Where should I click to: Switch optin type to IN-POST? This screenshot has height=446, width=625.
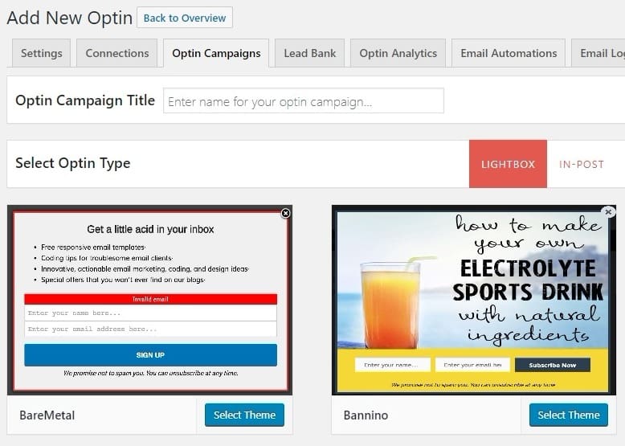[x=581, y=164]
